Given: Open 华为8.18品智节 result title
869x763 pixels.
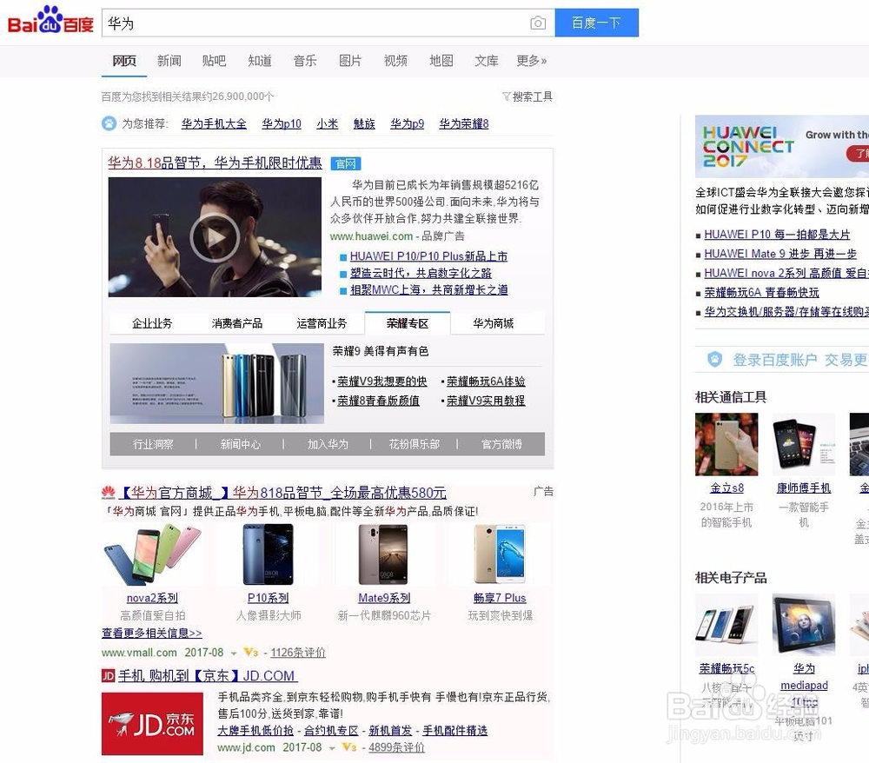Looking at the screenshot, I should click(215, 163).
